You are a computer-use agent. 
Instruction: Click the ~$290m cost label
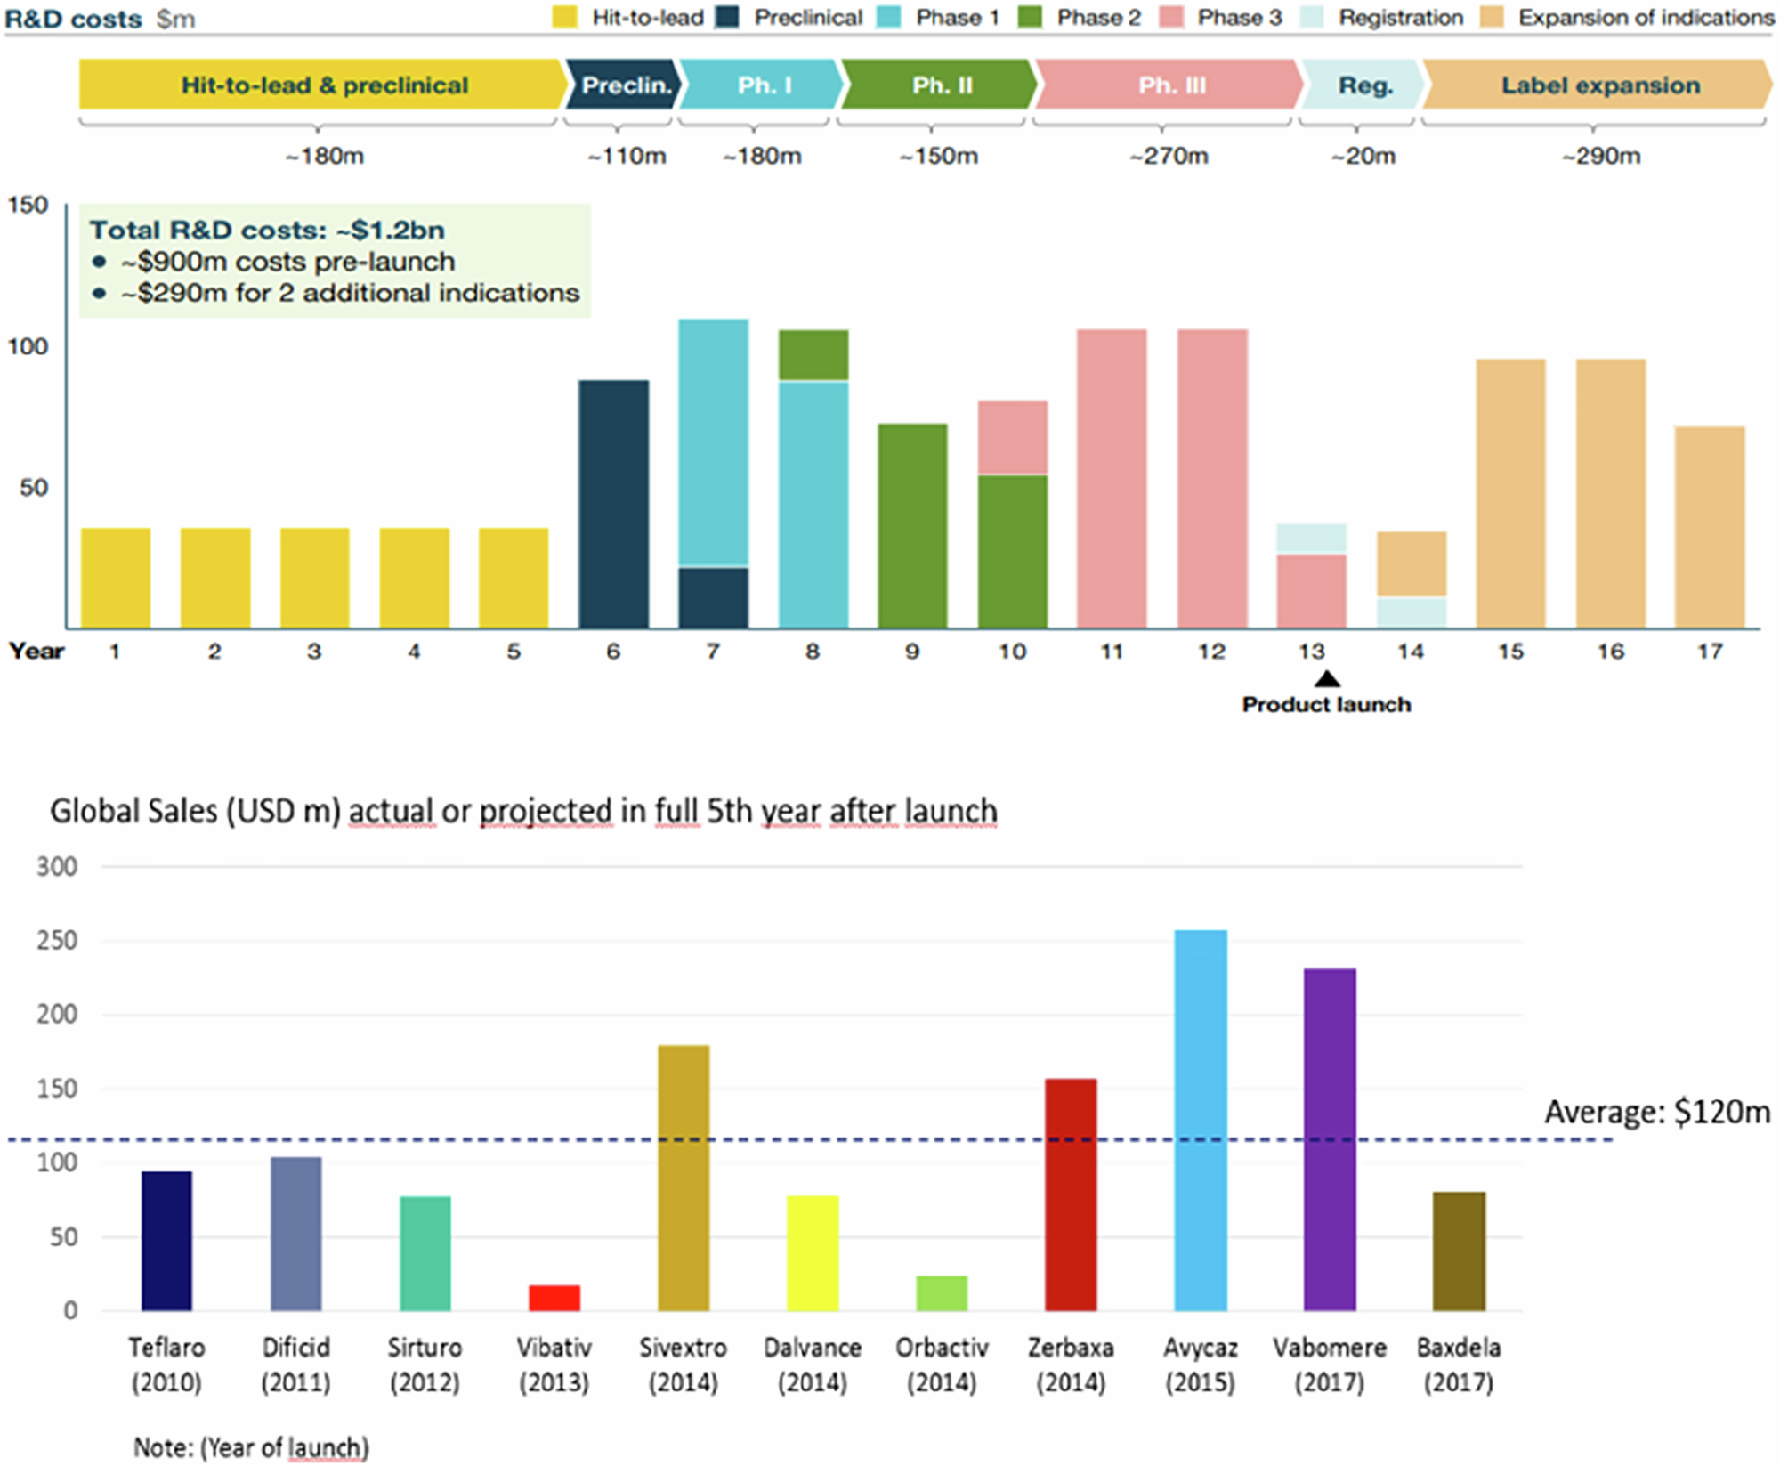click(1600, 157)
